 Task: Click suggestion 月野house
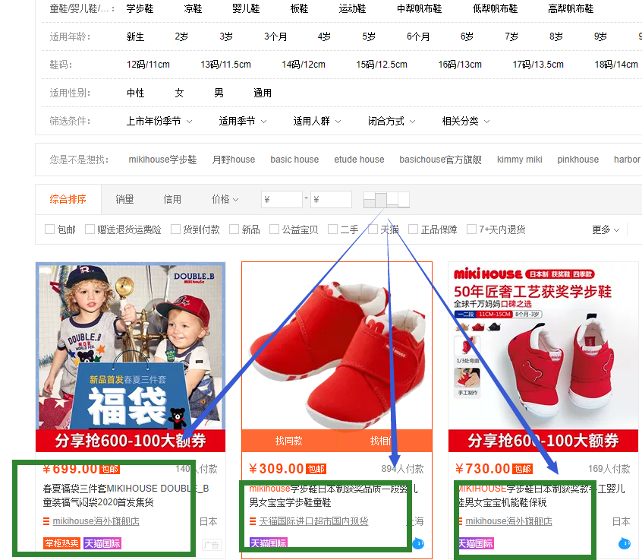234,160
